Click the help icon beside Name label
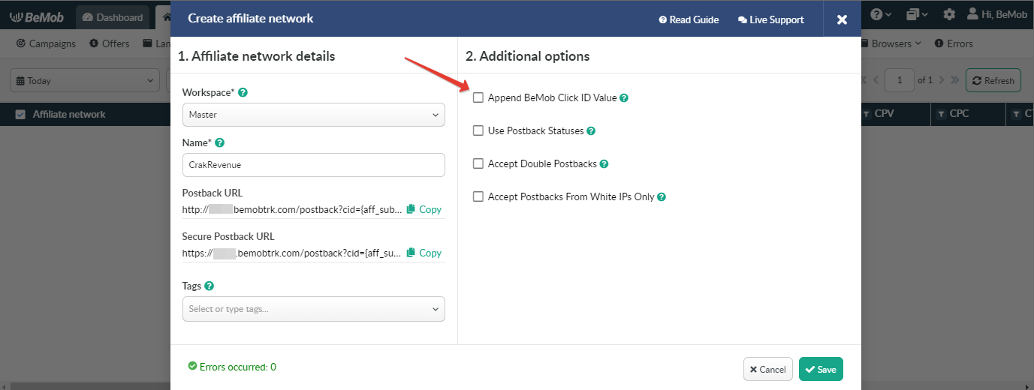The image size is (1034, 390). (220, 142)
